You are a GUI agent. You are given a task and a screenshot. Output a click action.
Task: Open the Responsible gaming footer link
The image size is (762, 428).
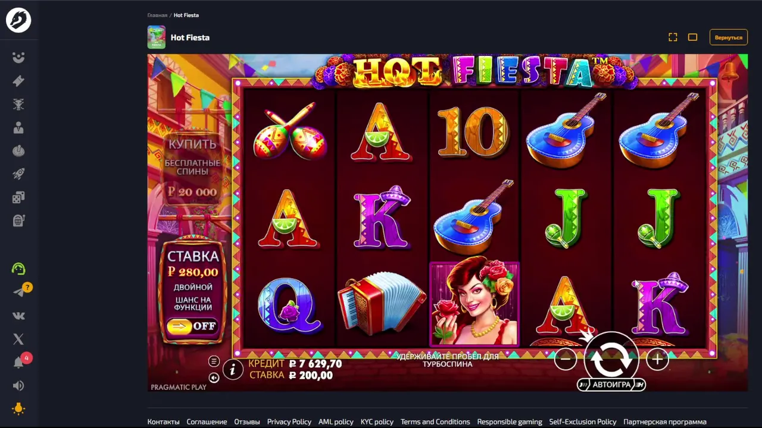pos(510,421)
